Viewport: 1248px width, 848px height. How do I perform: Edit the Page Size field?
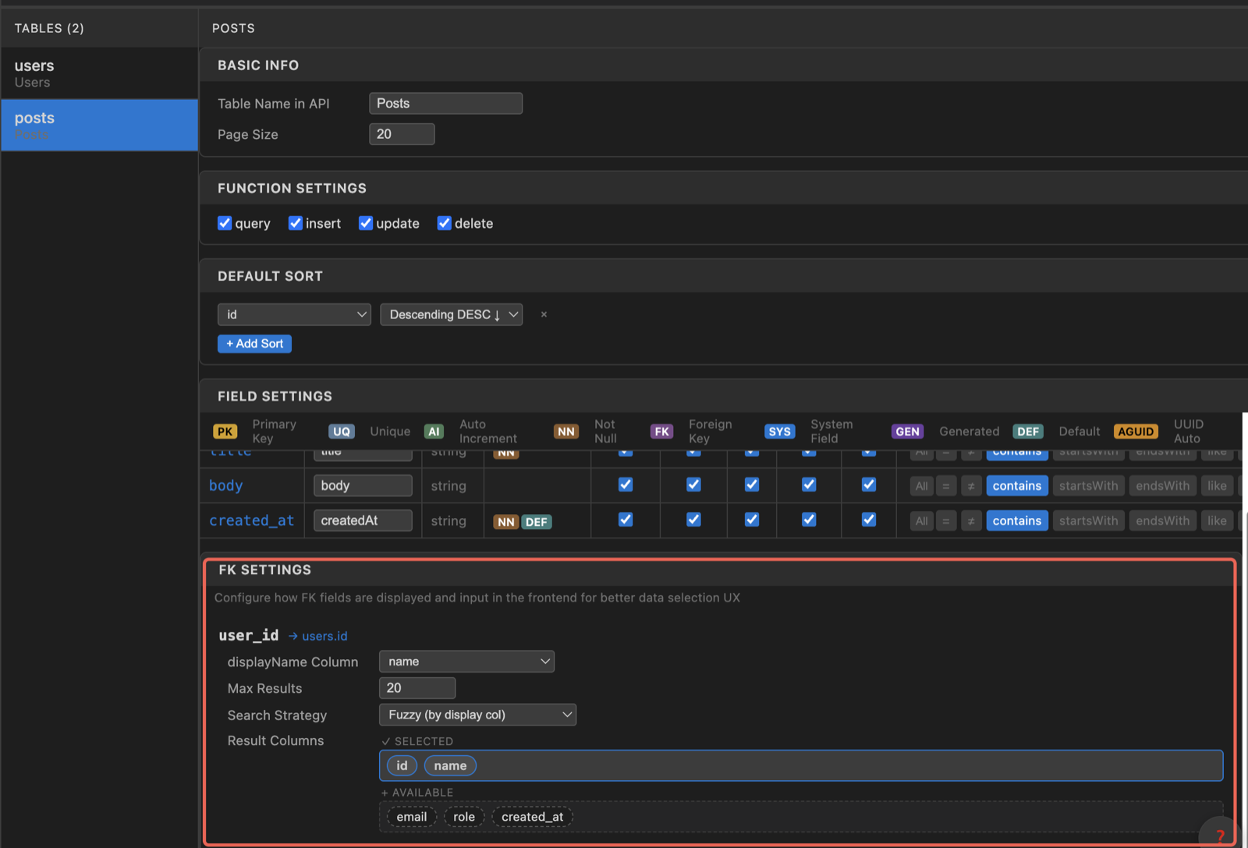point(402,134)
